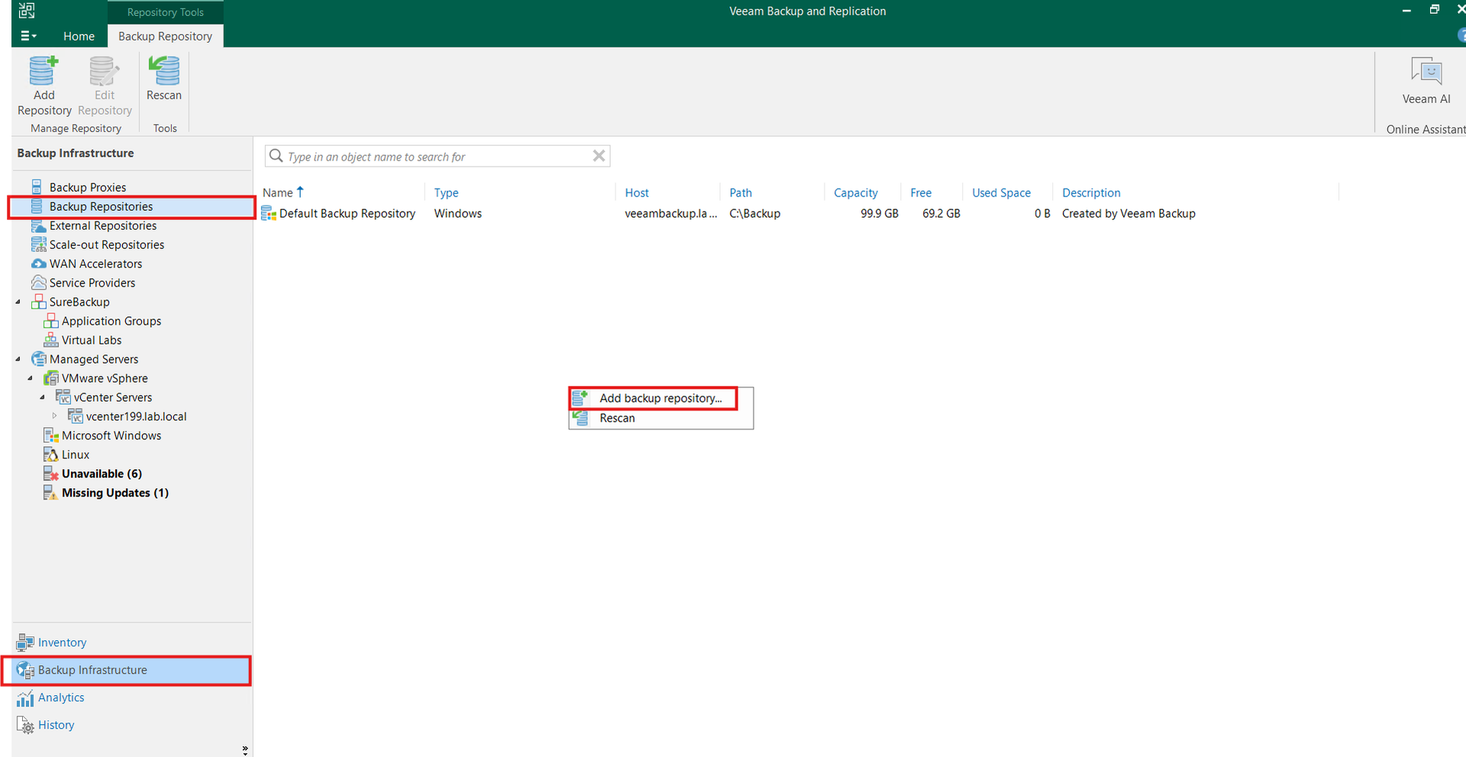The image size is (1466, 757).
Task: Open the Analytics view icon
Action: click(x=25, y=698)
